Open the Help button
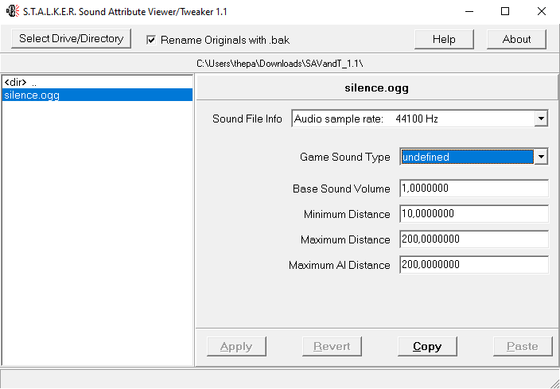Screen dimensions: 560x389 click(x=444, y=39)
